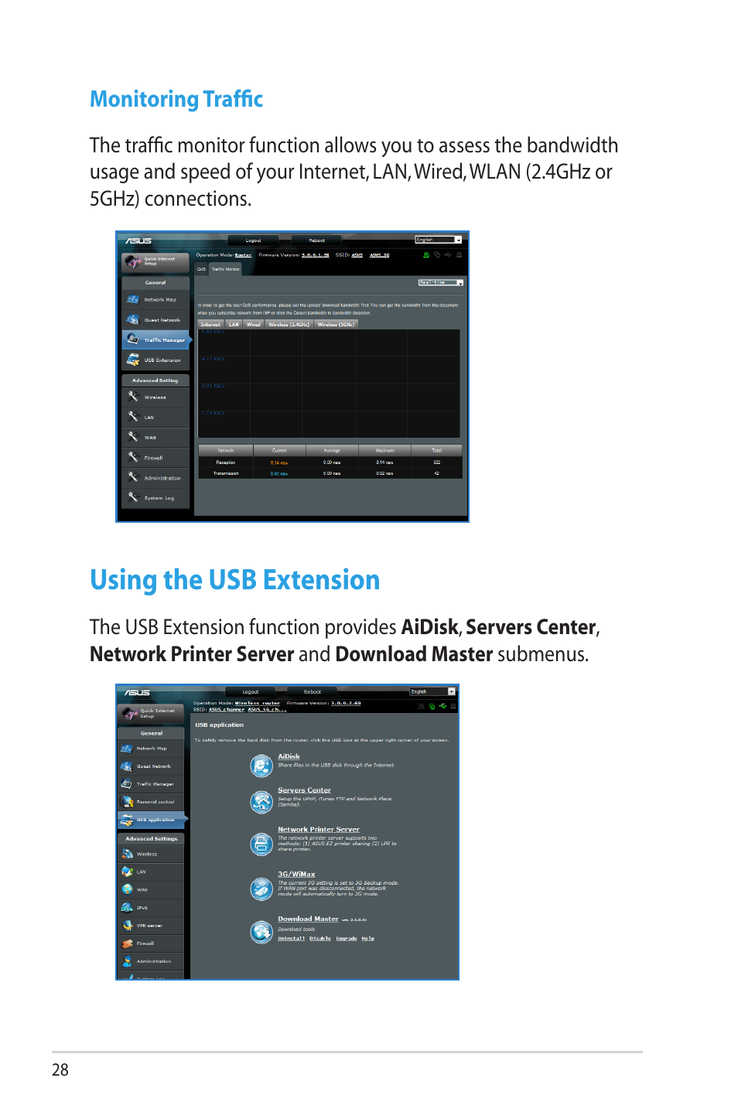738x1112 pixels.
Task: Click green USB status icon in USB application screenshot
Action: click(x=442, y=706)
